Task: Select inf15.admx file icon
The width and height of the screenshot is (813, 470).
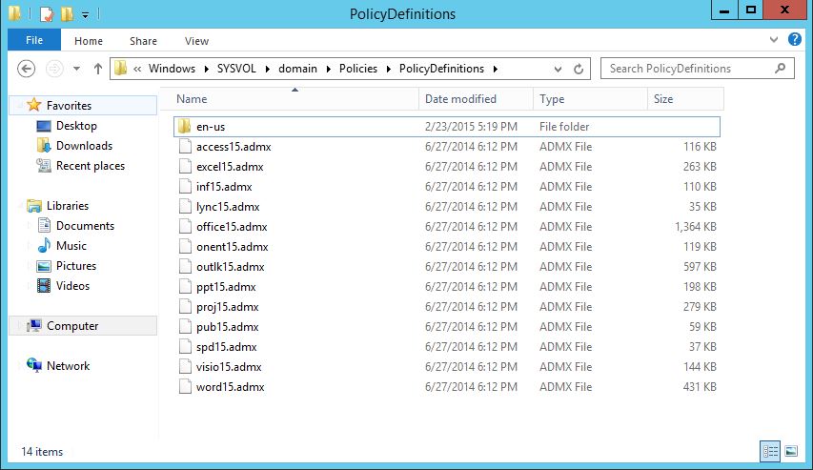Action: tap(185, 187)
